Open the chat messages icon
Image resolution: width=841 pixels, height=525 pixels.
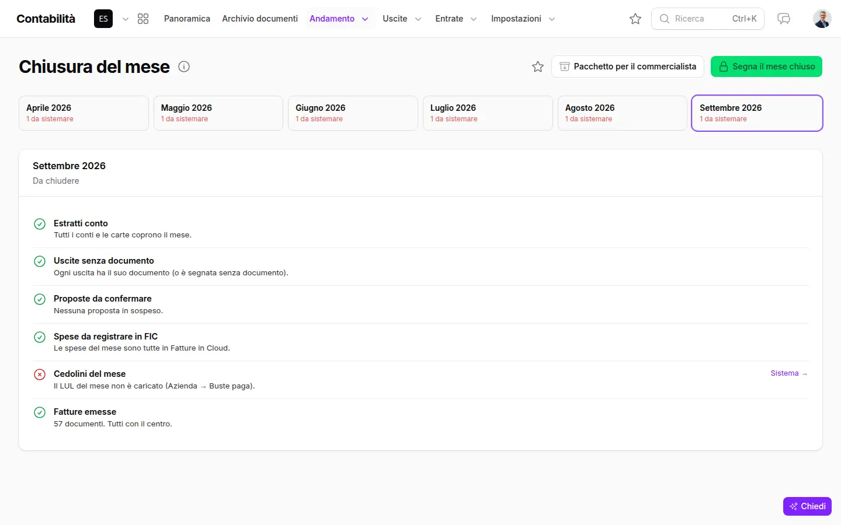[x=784, y=19]
